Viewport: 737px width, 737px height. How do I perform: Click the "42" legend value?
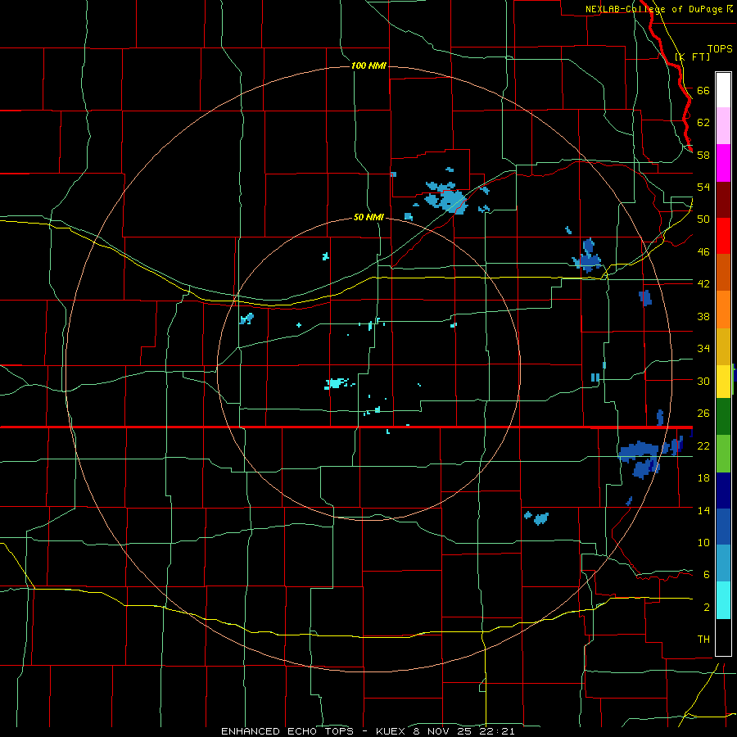(x=703, y=283)
